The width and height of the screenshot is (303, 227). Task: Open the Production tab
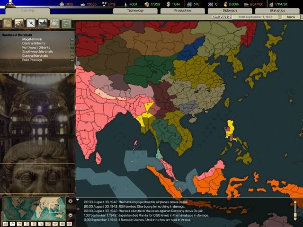tap(182, 10)
